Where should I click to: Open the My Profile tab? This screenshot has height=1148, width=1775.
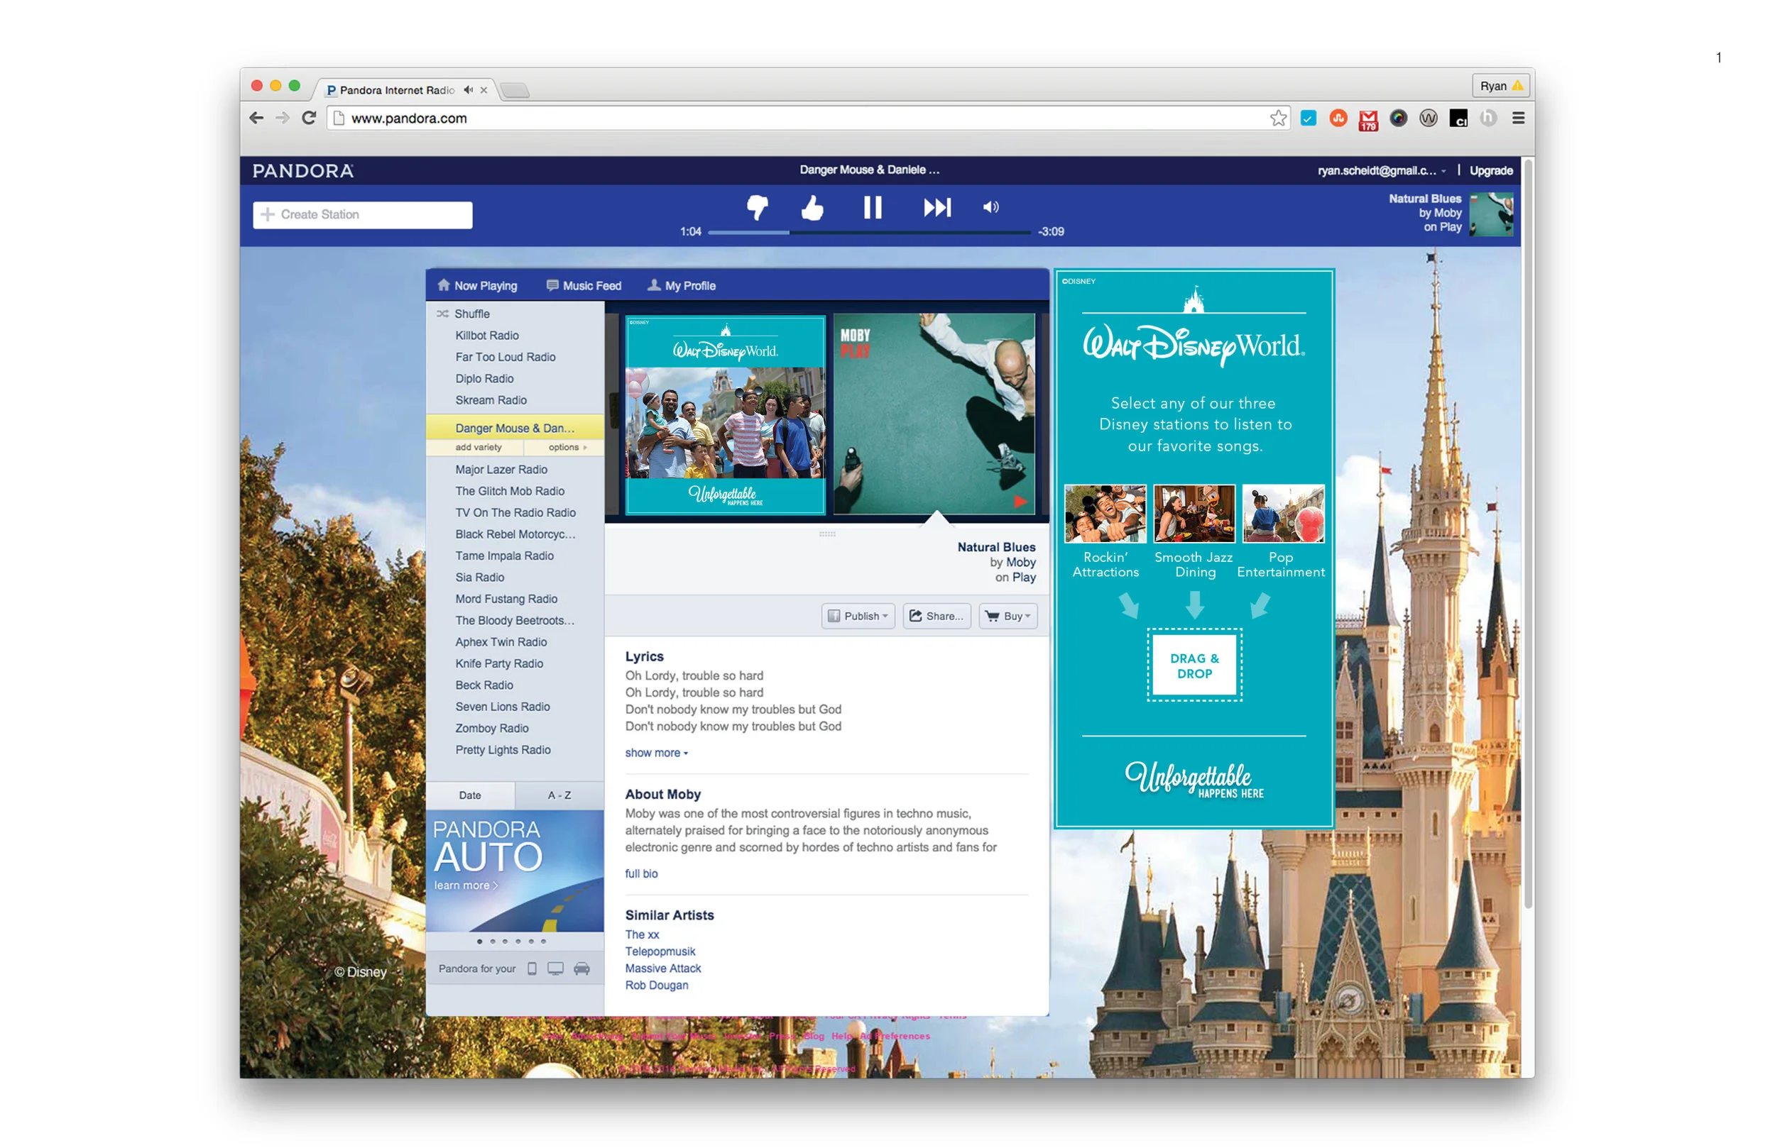coord(682,285)
